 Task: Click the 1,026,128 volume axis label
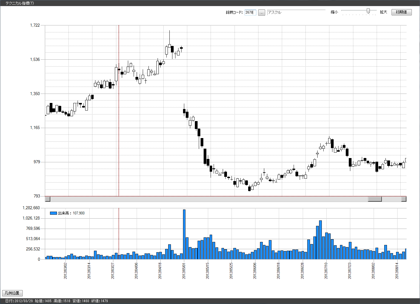(x=31, y=218)
